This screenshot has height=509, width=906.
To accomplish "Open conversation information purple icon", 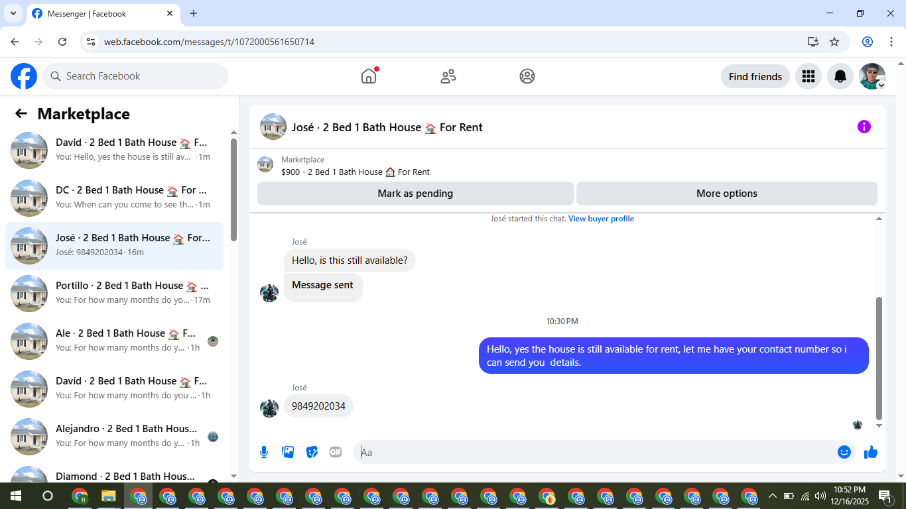I will [864, 127].
